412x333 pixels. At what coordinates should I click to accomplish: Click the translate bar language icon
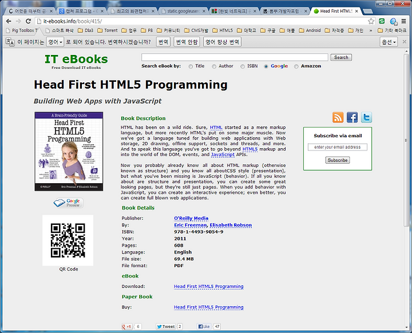(10, 42)
